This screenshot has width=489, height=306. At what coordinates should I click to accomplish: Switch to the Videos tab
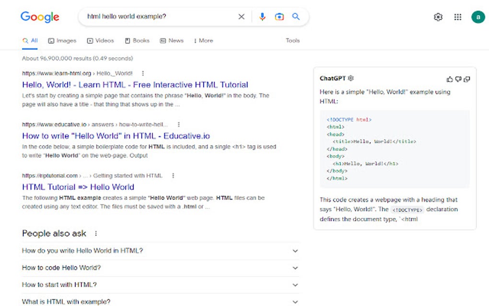coord(101,41)
